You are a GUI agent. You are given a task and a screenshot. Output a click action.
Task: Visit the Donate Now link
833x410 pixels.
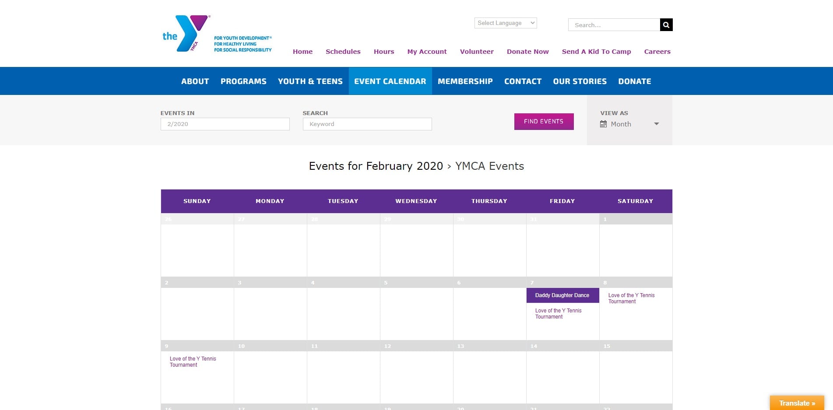pos(527,52)
